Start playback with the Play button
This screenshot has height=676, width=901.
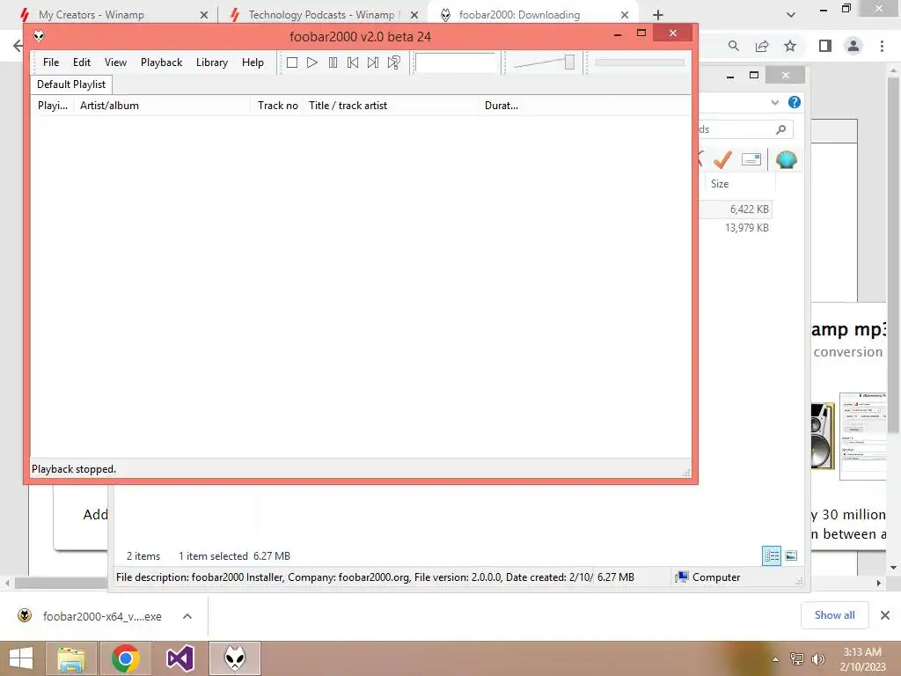tap(312, 62)
